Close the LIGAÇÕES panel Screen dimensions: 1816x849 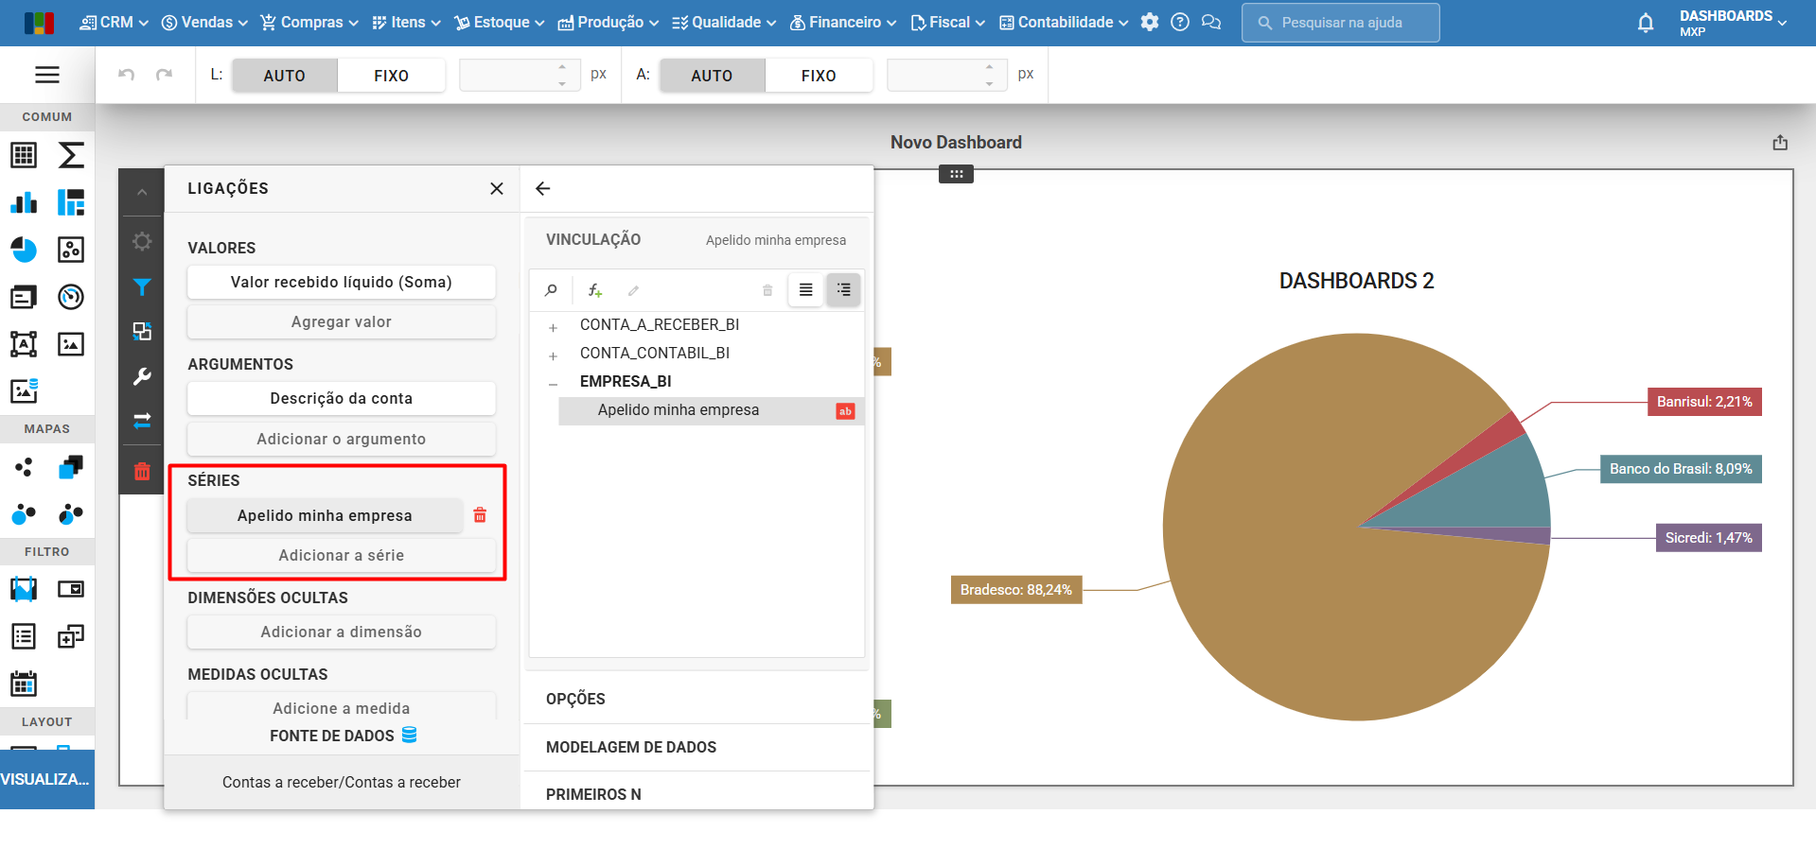click(x=497, y=189)
